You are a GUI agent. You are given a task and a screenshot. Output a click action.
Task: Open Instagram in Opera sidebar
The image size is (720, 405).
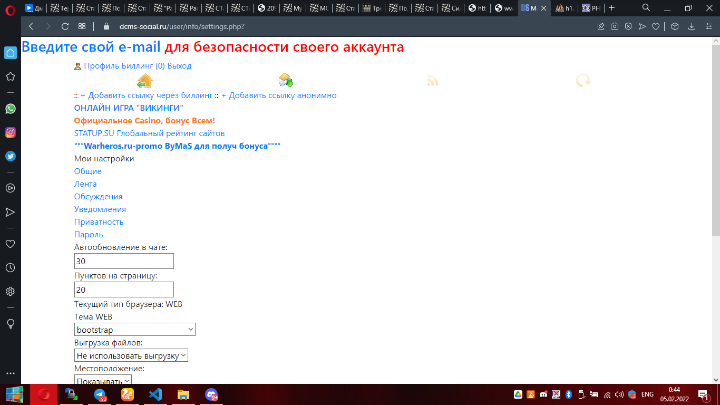[10, 132]
